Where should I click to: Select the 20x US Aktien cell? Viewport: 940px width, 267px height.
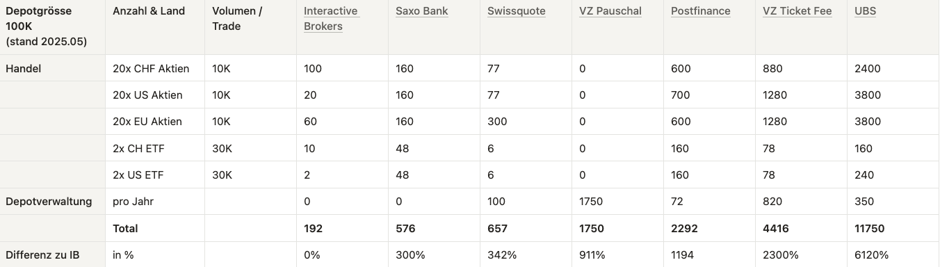(147, 95)
